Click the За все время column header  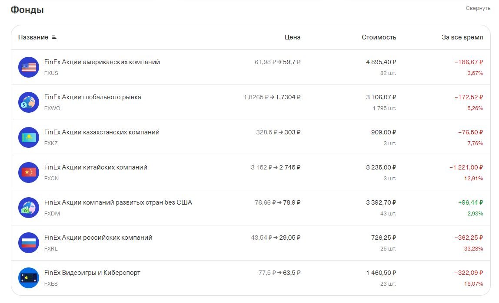coord(462,38)
